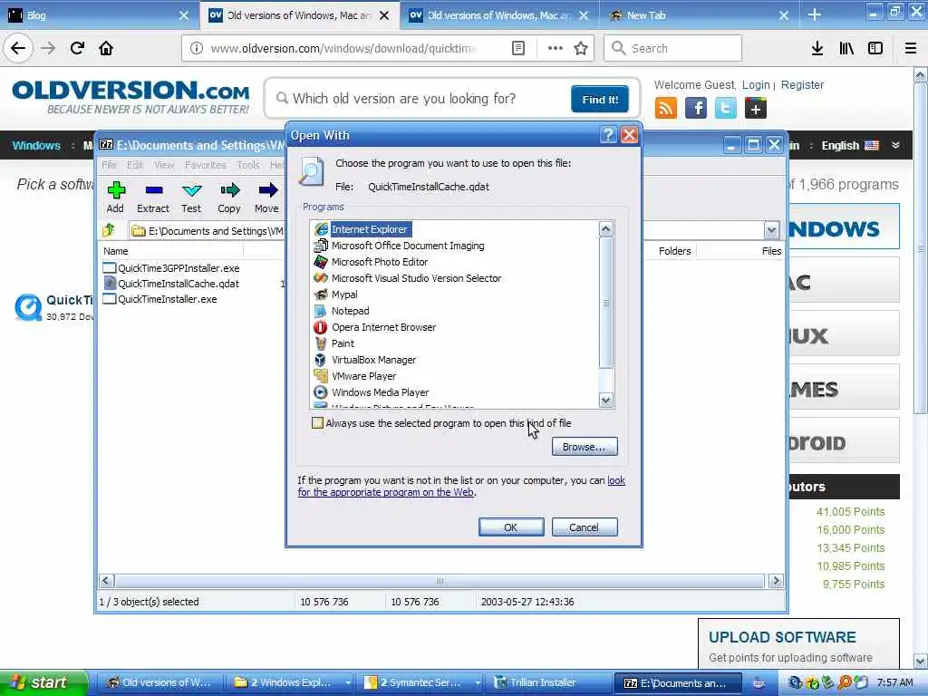This screenshot has width=928, height=696.
Task: Select QuickTimeInstaller.exe in 7-Zip
Action: 160,299
